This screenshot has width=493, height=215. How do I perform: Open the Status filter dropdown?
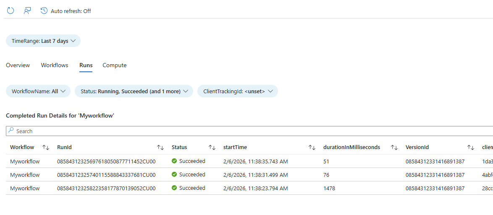pyautogui.click(x=134, y=91)
